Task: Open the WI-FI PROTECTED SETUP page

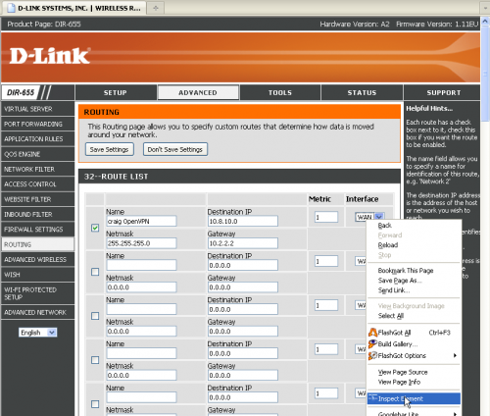Action: (x=37, y=293)
